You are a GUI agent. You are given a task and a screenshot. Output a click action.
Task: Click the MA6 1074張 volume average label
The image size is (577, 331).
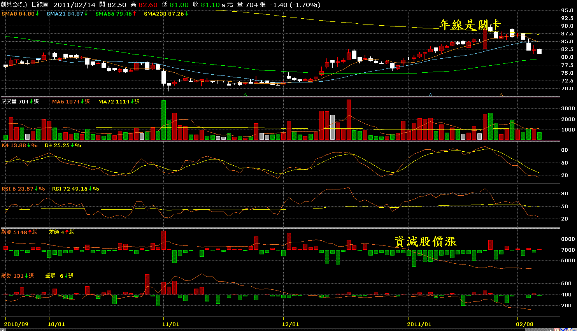[71, 102]
